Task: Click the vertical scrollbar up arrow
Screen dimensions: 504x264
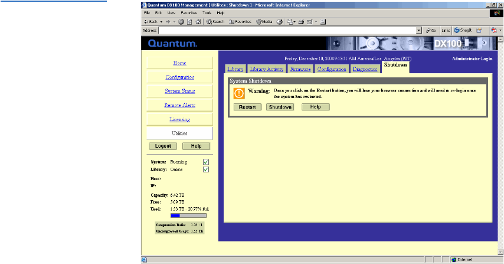Action: pyautogui.click(x=500, y=39)
